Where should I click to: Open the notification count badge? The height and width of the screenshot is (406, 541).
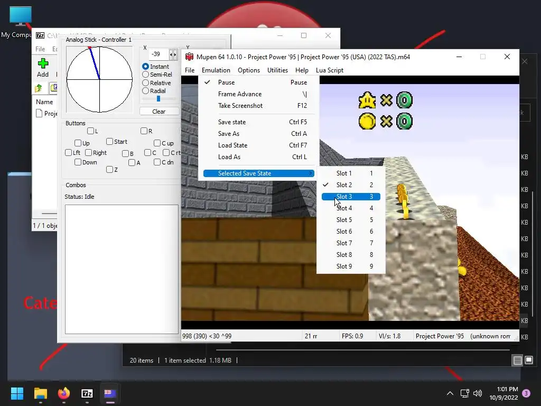click(x=526, y=393)
